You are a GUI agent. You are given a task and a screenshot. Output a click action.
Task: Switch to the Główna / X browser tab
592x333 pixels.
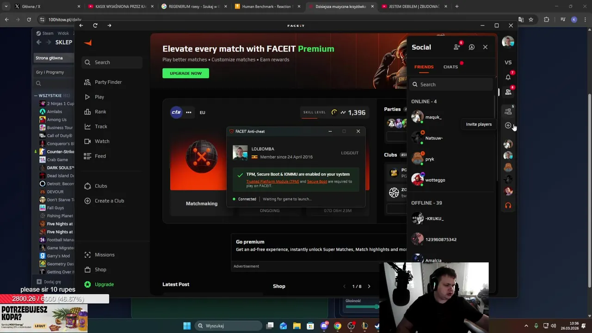(x=46, y=6)
